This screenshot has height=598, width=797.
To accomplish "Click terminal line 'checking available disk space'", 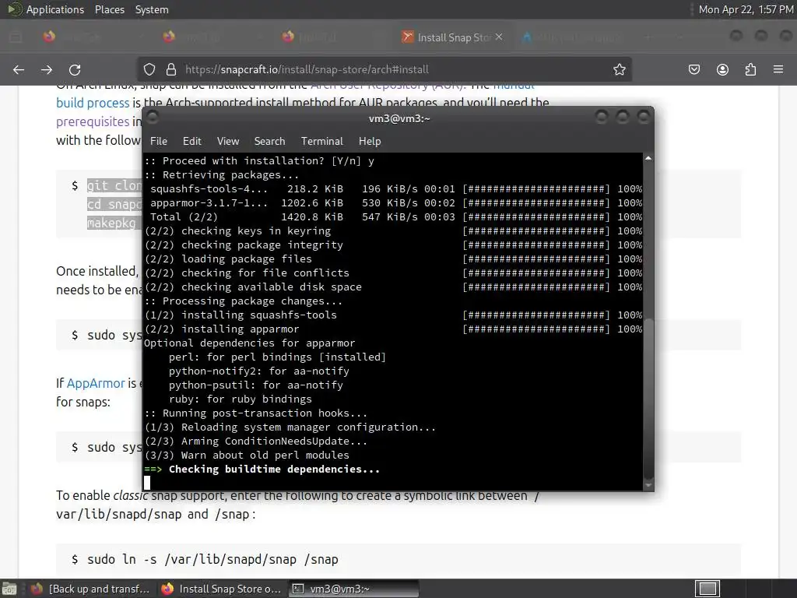I will [x=272, y=287].
